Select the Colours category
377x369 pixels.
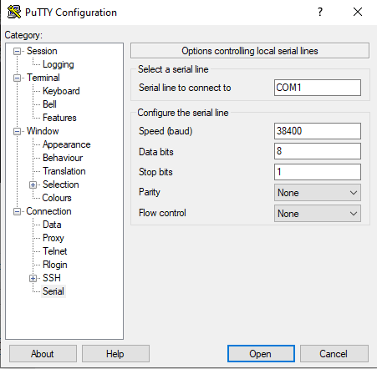(57, 198)
